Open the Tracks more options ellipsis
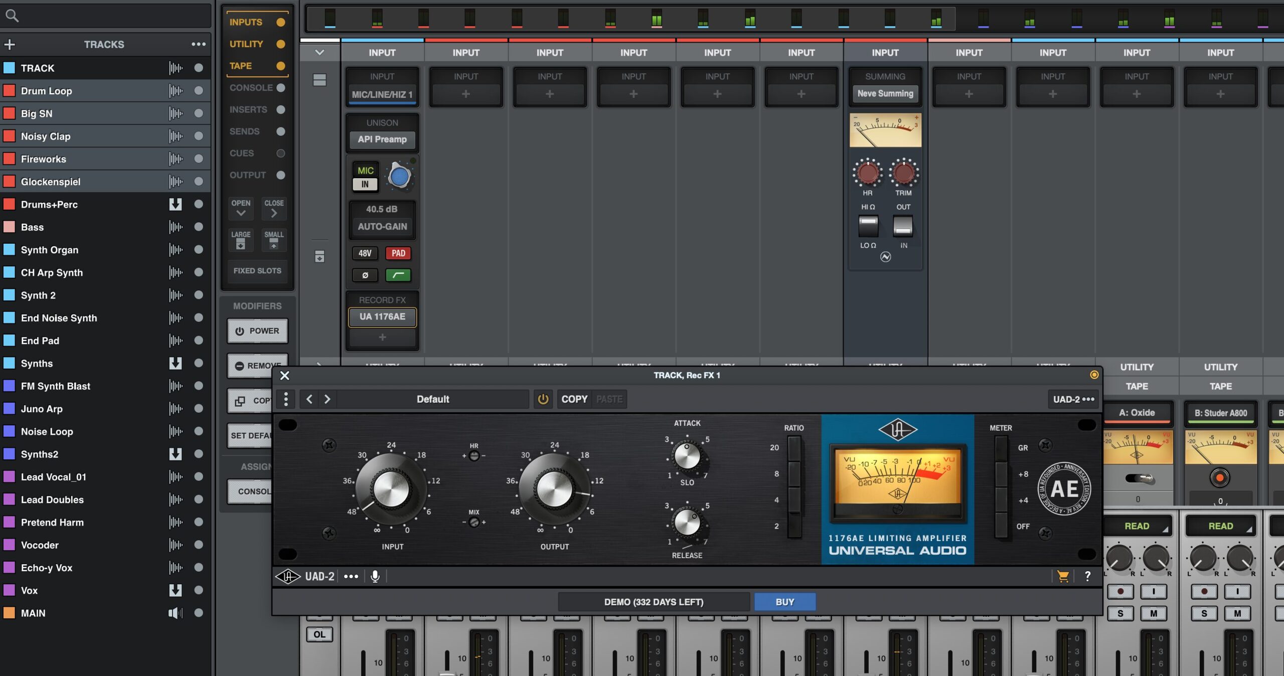 [199, 44]
